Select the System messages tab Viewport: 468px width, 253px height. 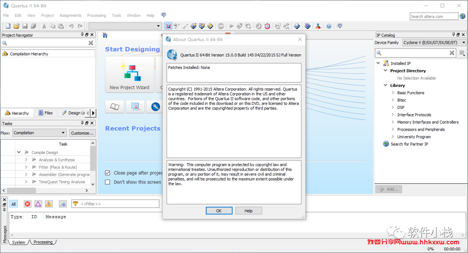click(19, 242)
